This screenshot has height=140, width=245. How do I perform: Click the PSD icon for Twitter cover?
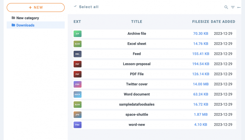click(x=77, y=84)
